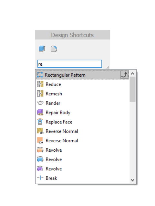Click the Extrude (Press Pull) shortcut icon
This screenshot has height=206, width=155.
(42, 49)
